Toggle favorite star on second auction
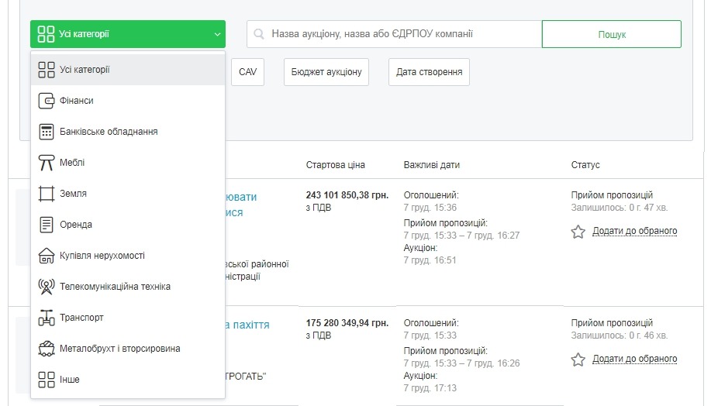Viewport: 711px width, 406px height. click(x=578, y=360)
